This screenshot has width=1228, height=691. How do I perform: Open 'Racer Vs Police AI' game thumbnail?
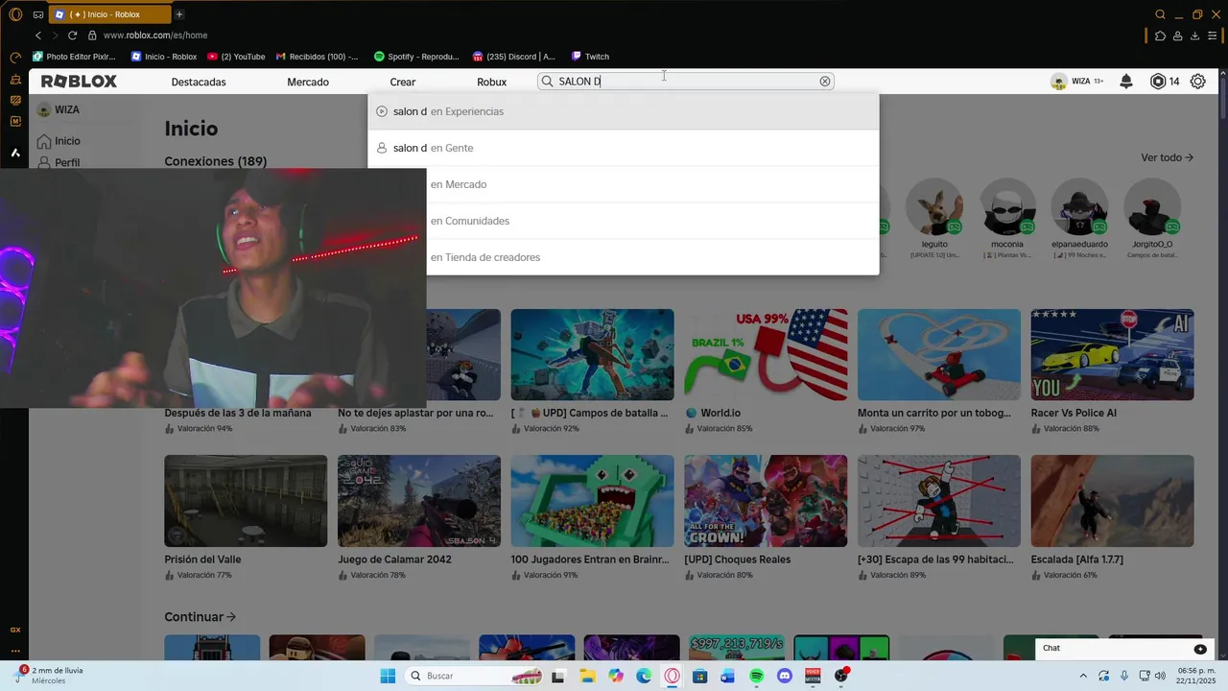[1112, 354]
